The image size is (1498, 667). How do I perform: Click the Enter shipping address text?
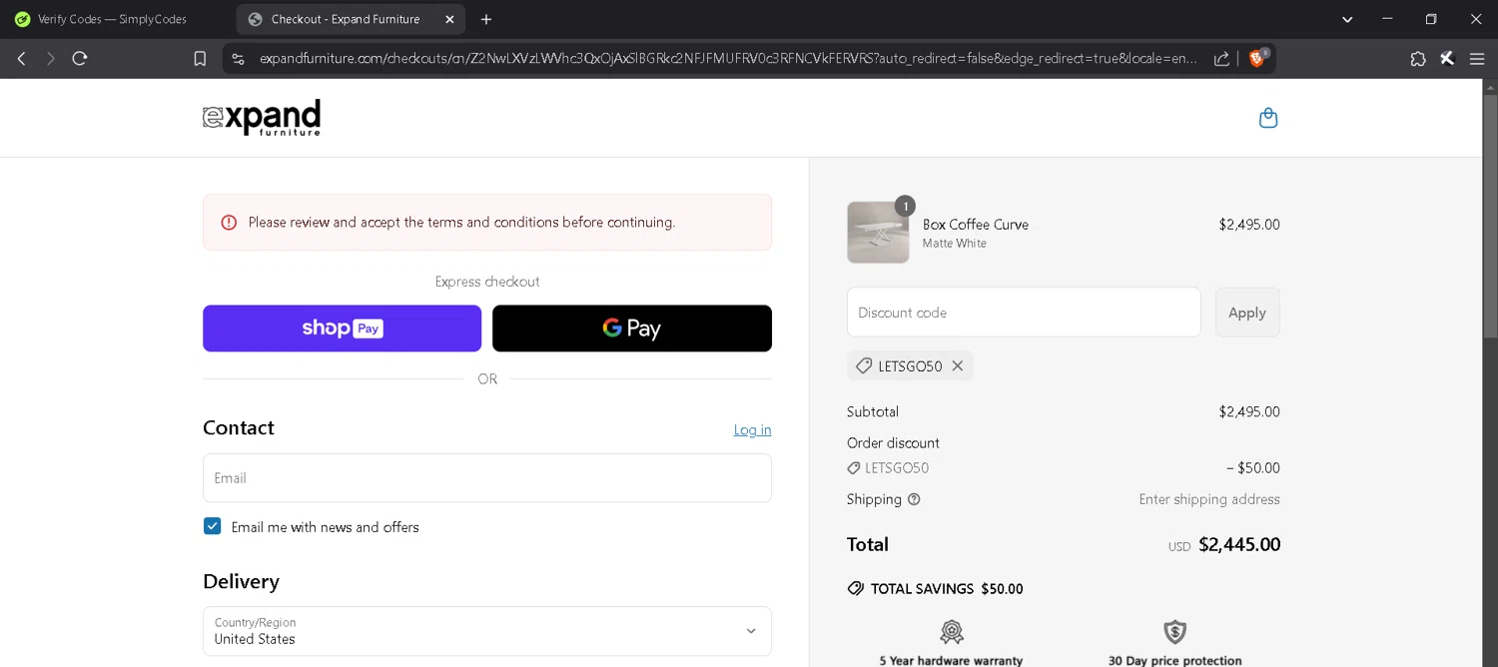tap(1209, 499)
